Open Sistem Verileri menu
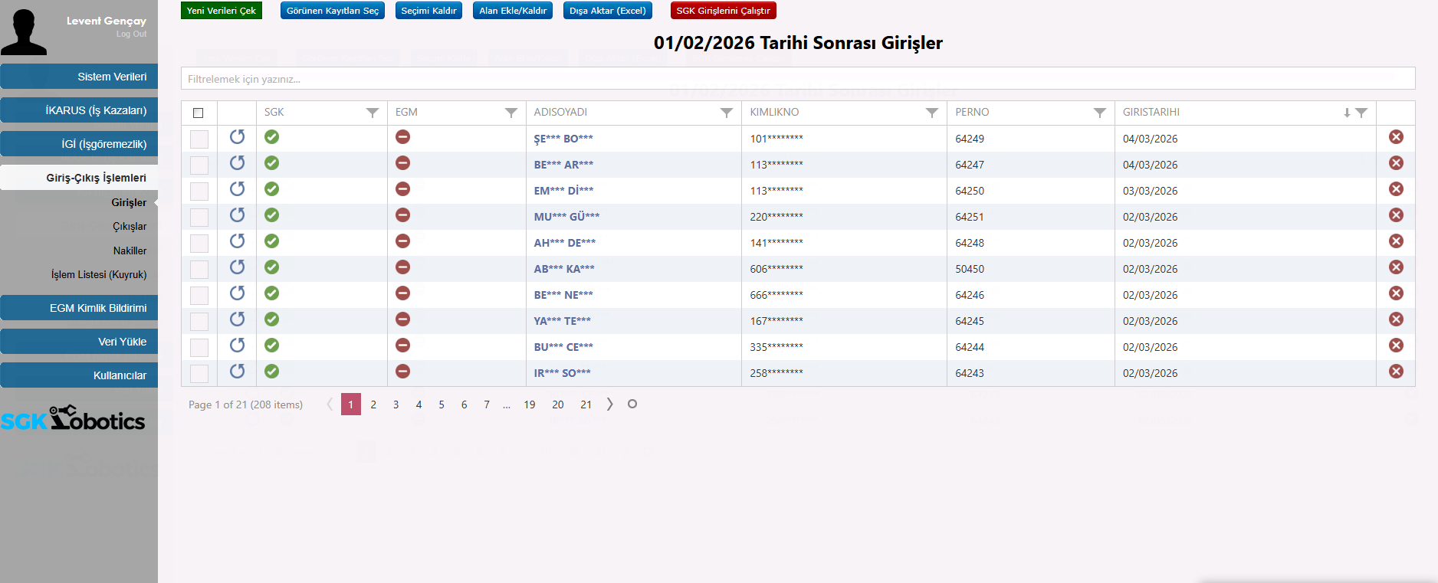 coord(79,77)
